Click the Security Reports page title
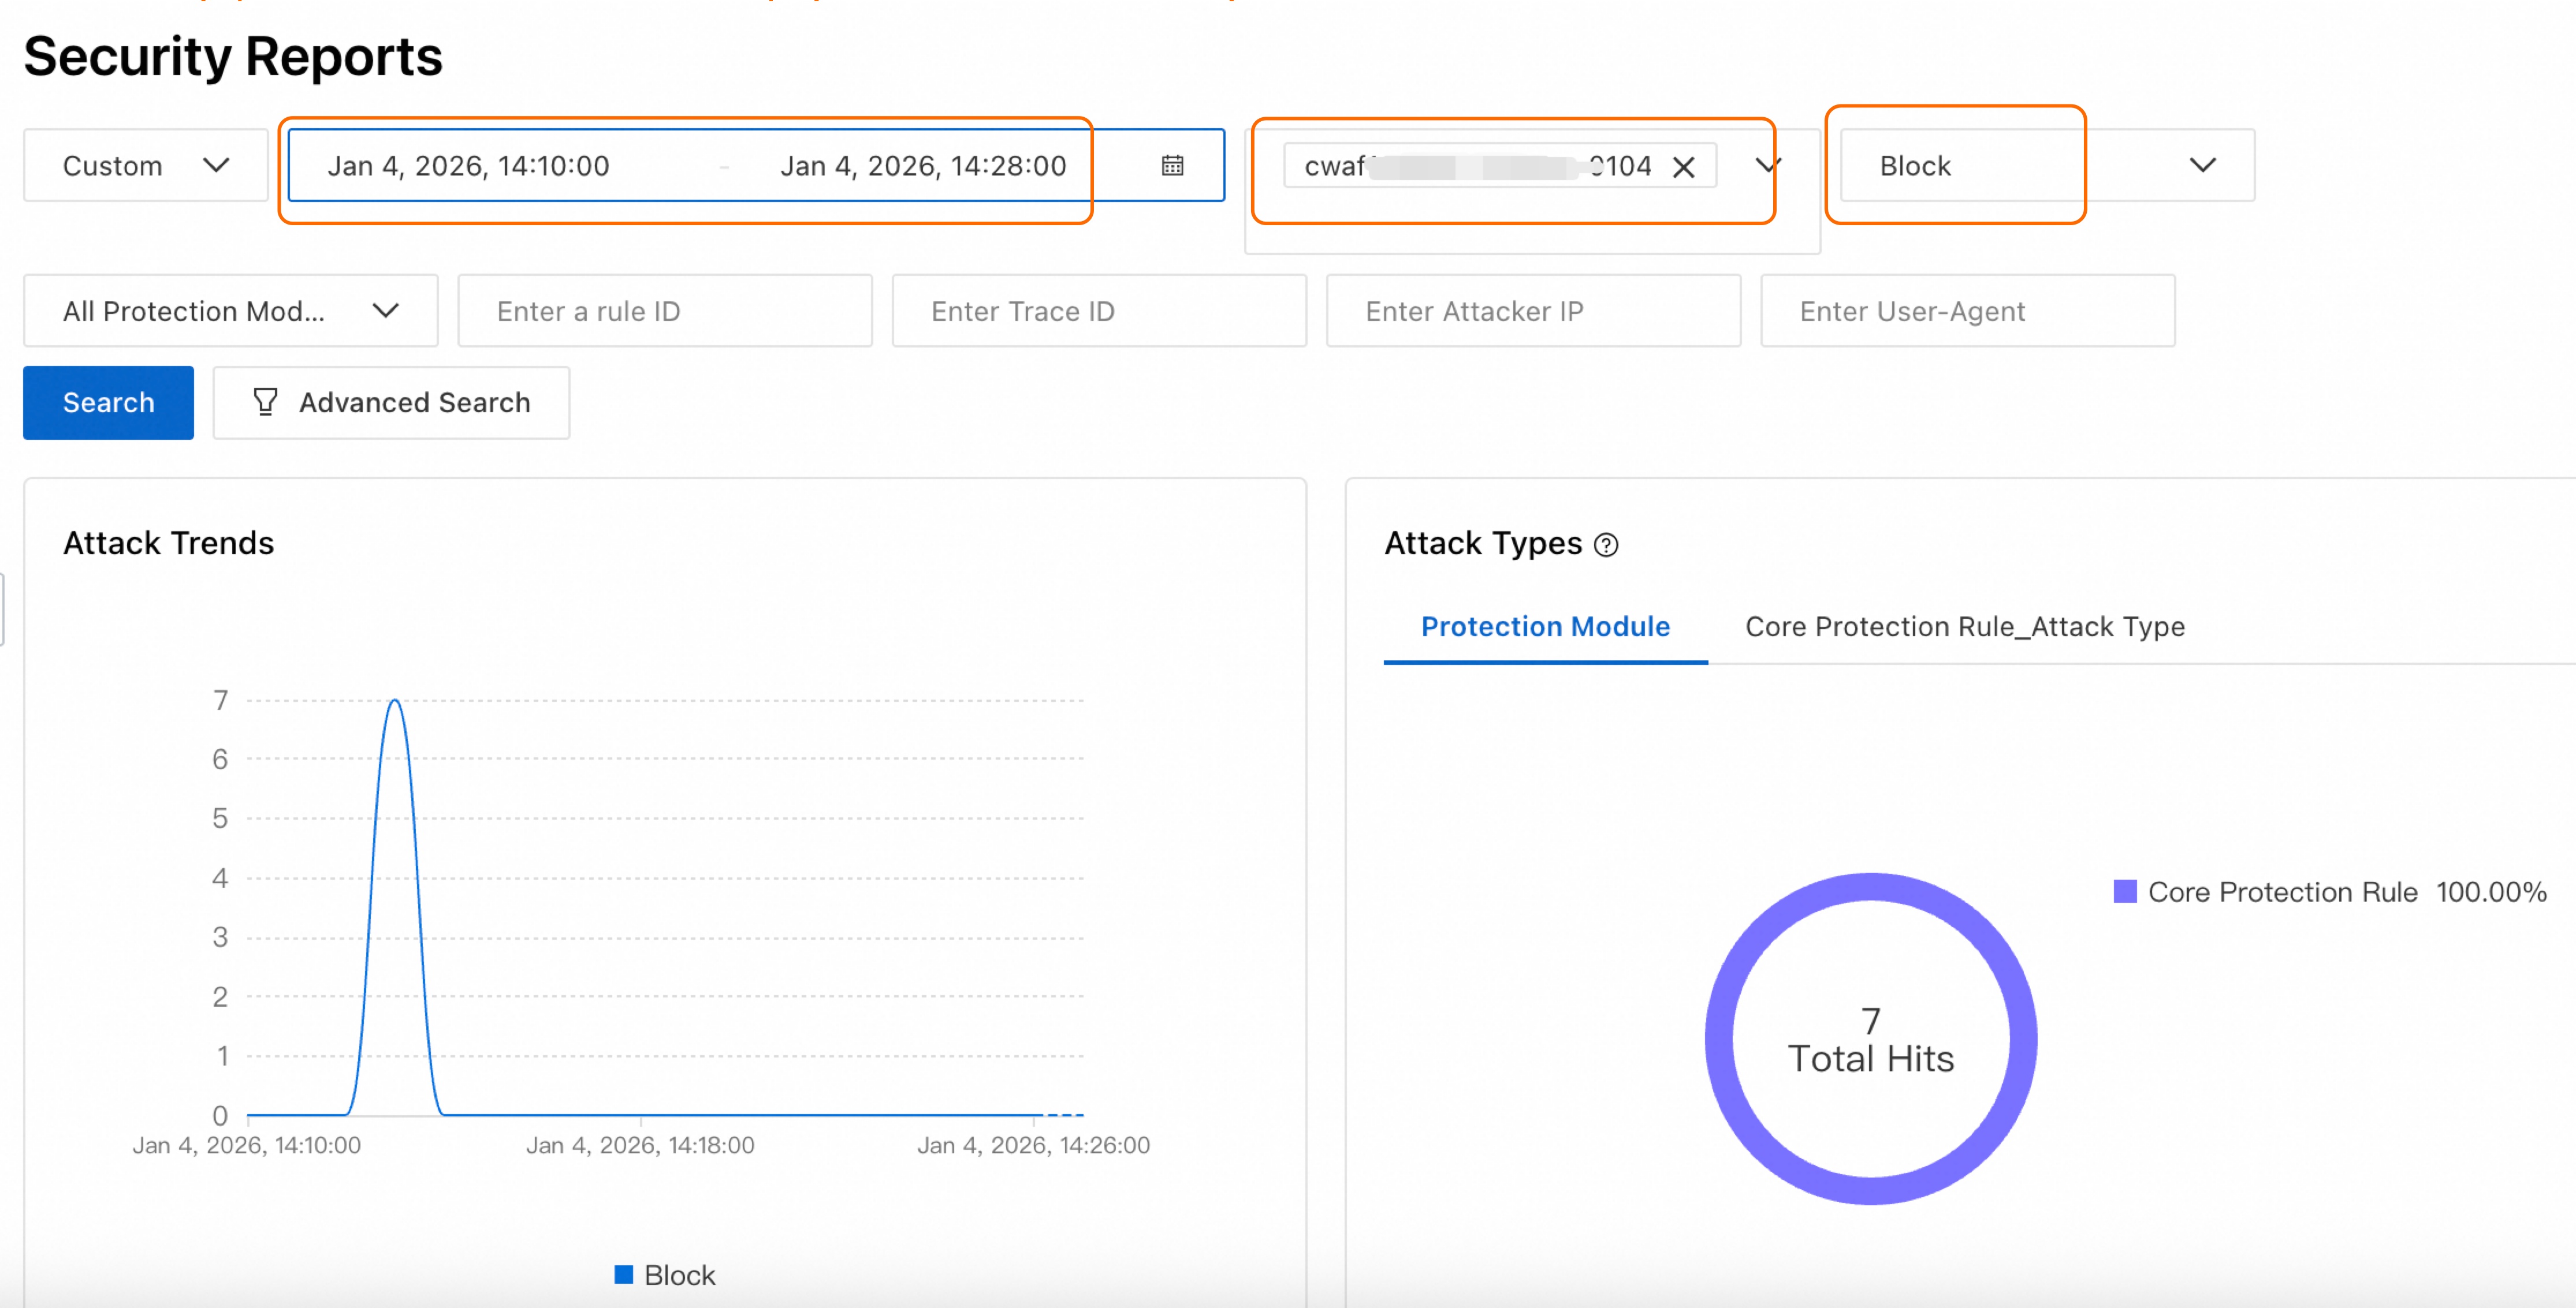Viewport: 2576px width, 1308px height. (x=233, y=56)
